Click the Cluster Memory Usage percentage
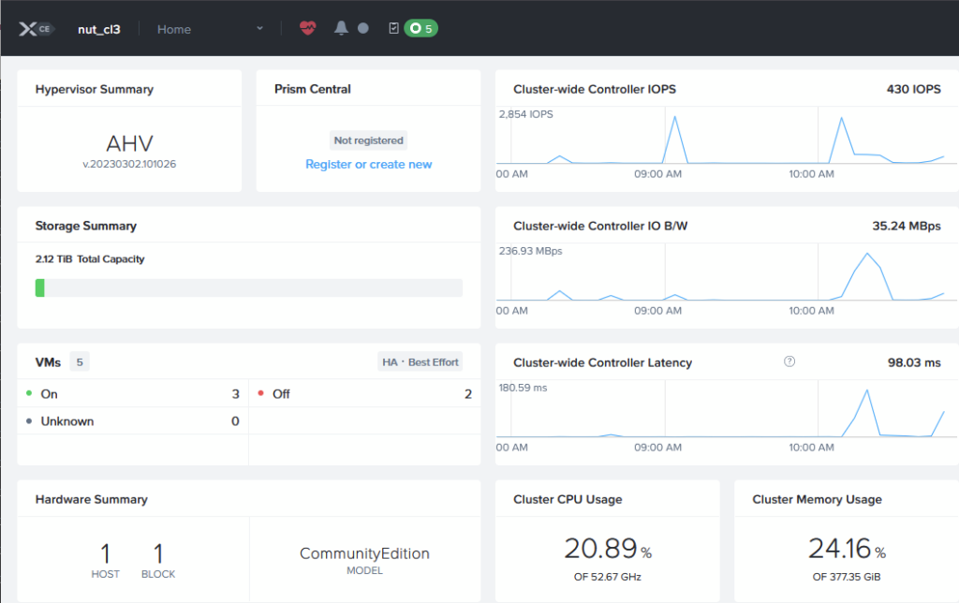Image resolution: width=959 pixels, height=603 pixels. tap(846, 549)
